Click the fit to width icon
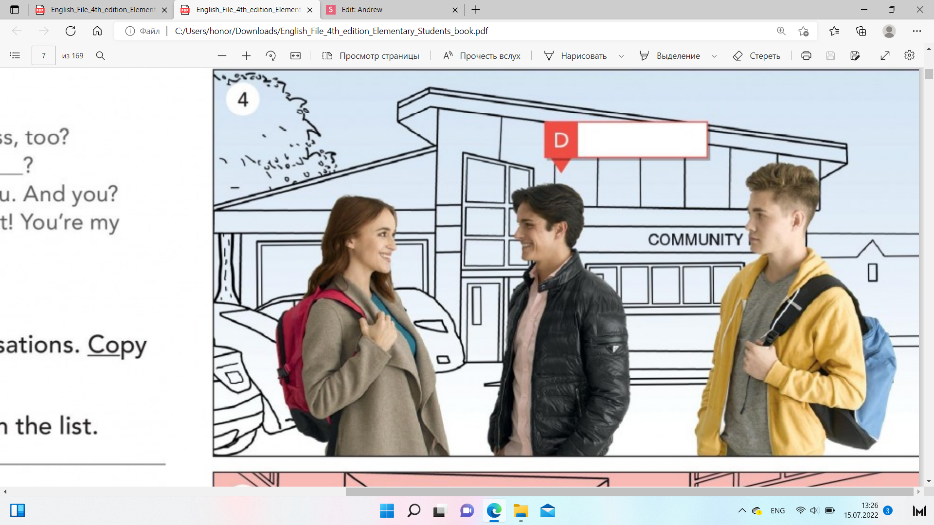The width and height of the screenshot is (934, 525). click(295, 56)
